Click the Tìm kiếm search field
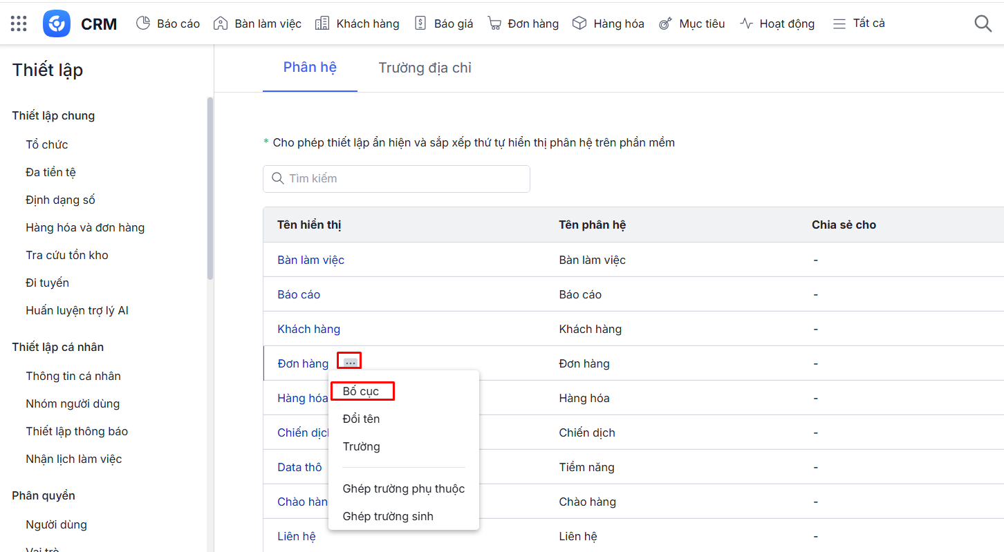The height and width of the screenshot is (552, 1004). point(396,178)
